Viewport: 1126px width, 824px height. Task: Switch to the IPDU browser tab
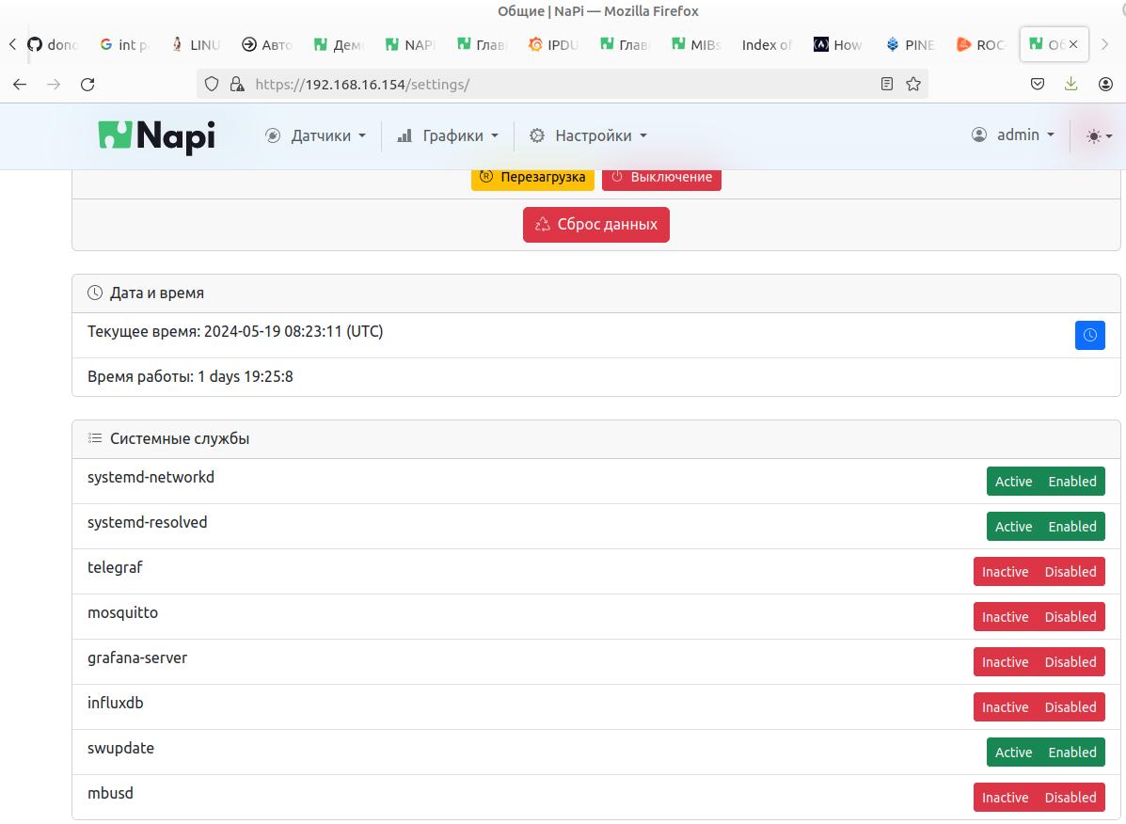point(553,44)
